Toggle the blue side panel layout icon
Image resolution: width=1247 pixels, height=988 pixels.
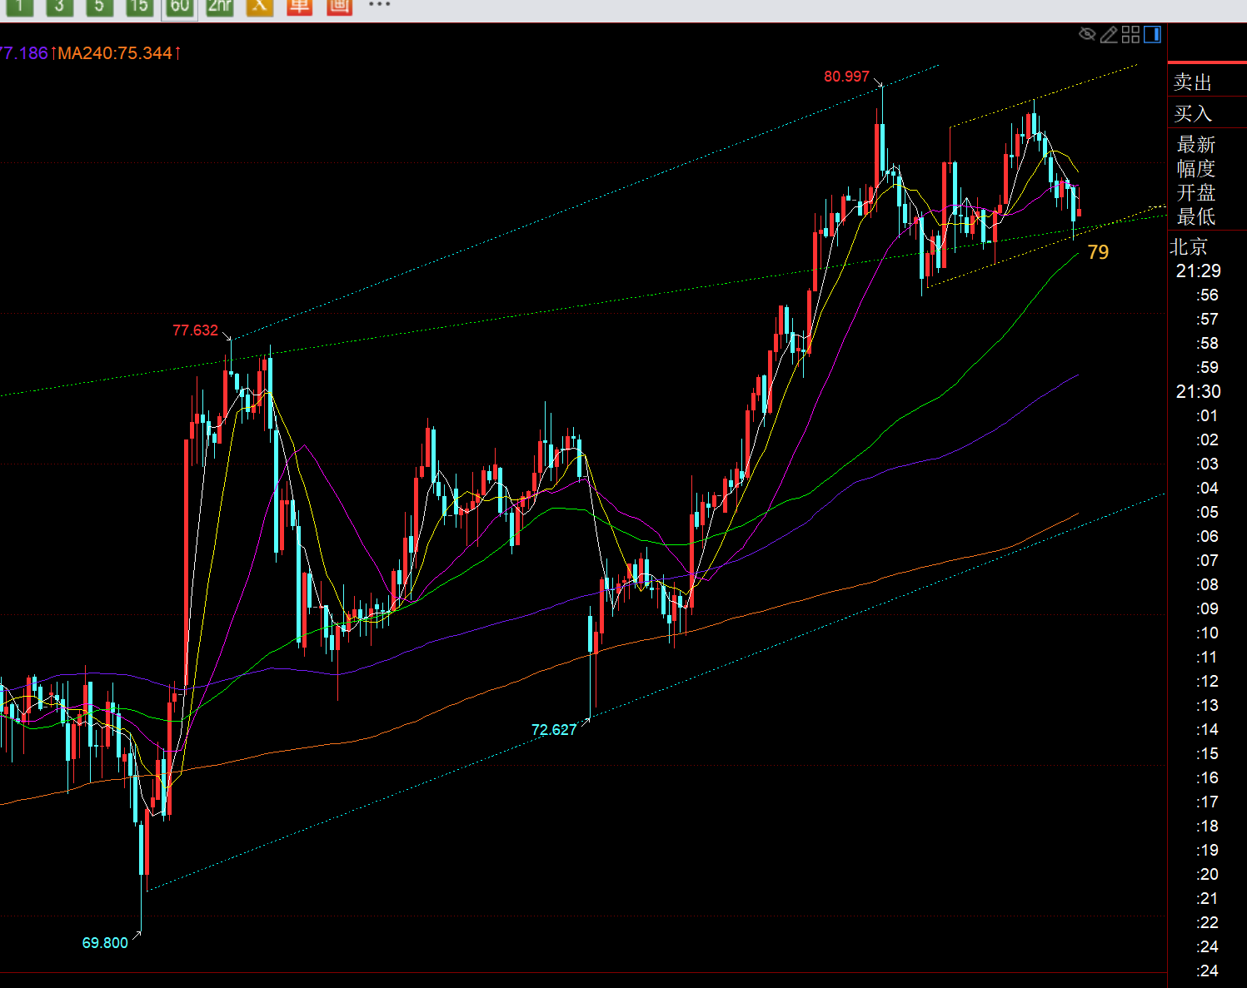(x=1152, y=34)
